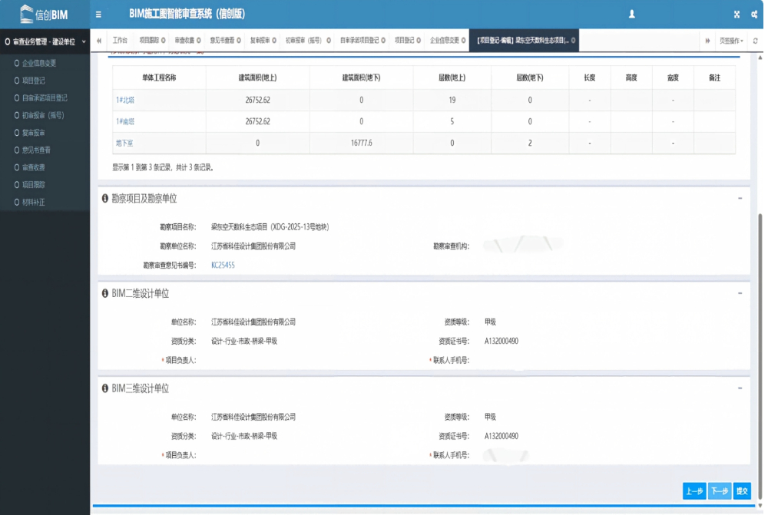768x515 pixels.
Task: Click info icon beside BIM三维设计单位
Action: pos(104,388)
